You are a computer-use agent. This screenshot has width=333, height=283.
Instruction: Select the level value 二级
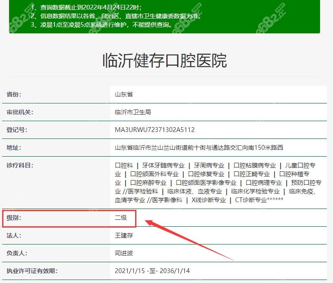point(121,218)
